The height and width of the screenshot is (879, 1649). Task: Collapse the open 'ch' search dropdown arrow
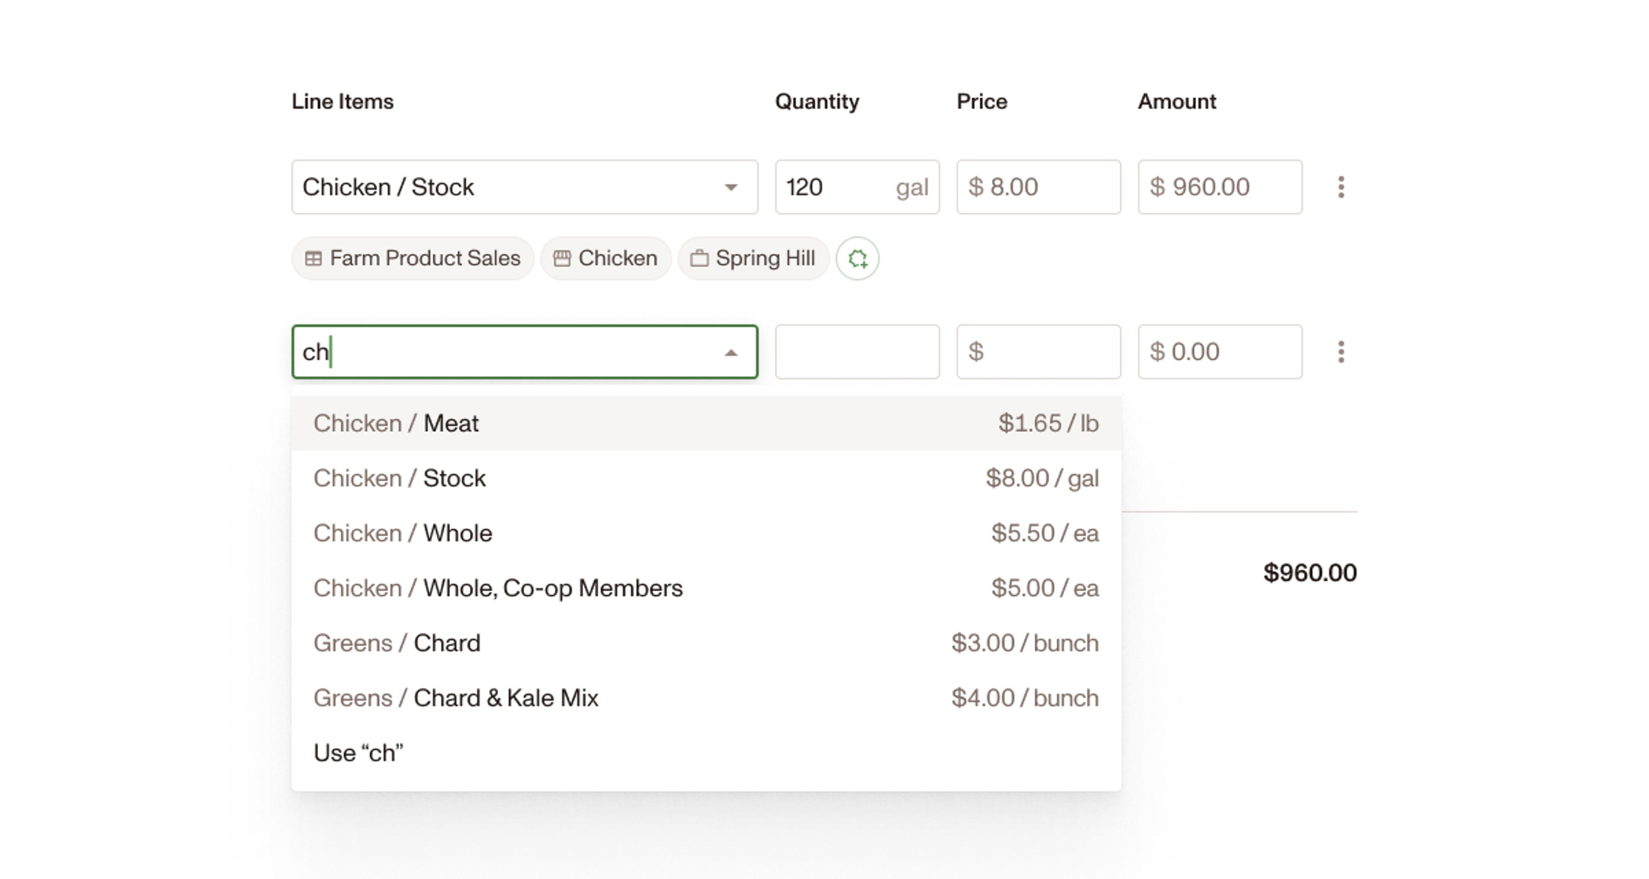point(730,352)
